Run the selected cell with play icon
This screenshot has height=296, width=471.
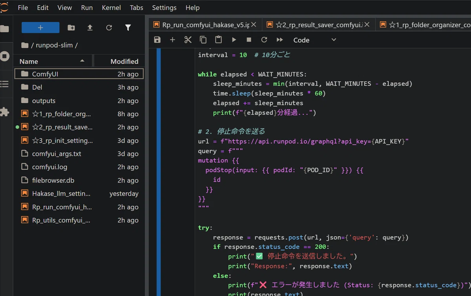234,40
